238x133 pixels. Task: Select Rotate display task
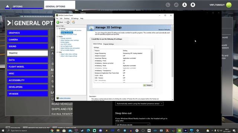65,42
